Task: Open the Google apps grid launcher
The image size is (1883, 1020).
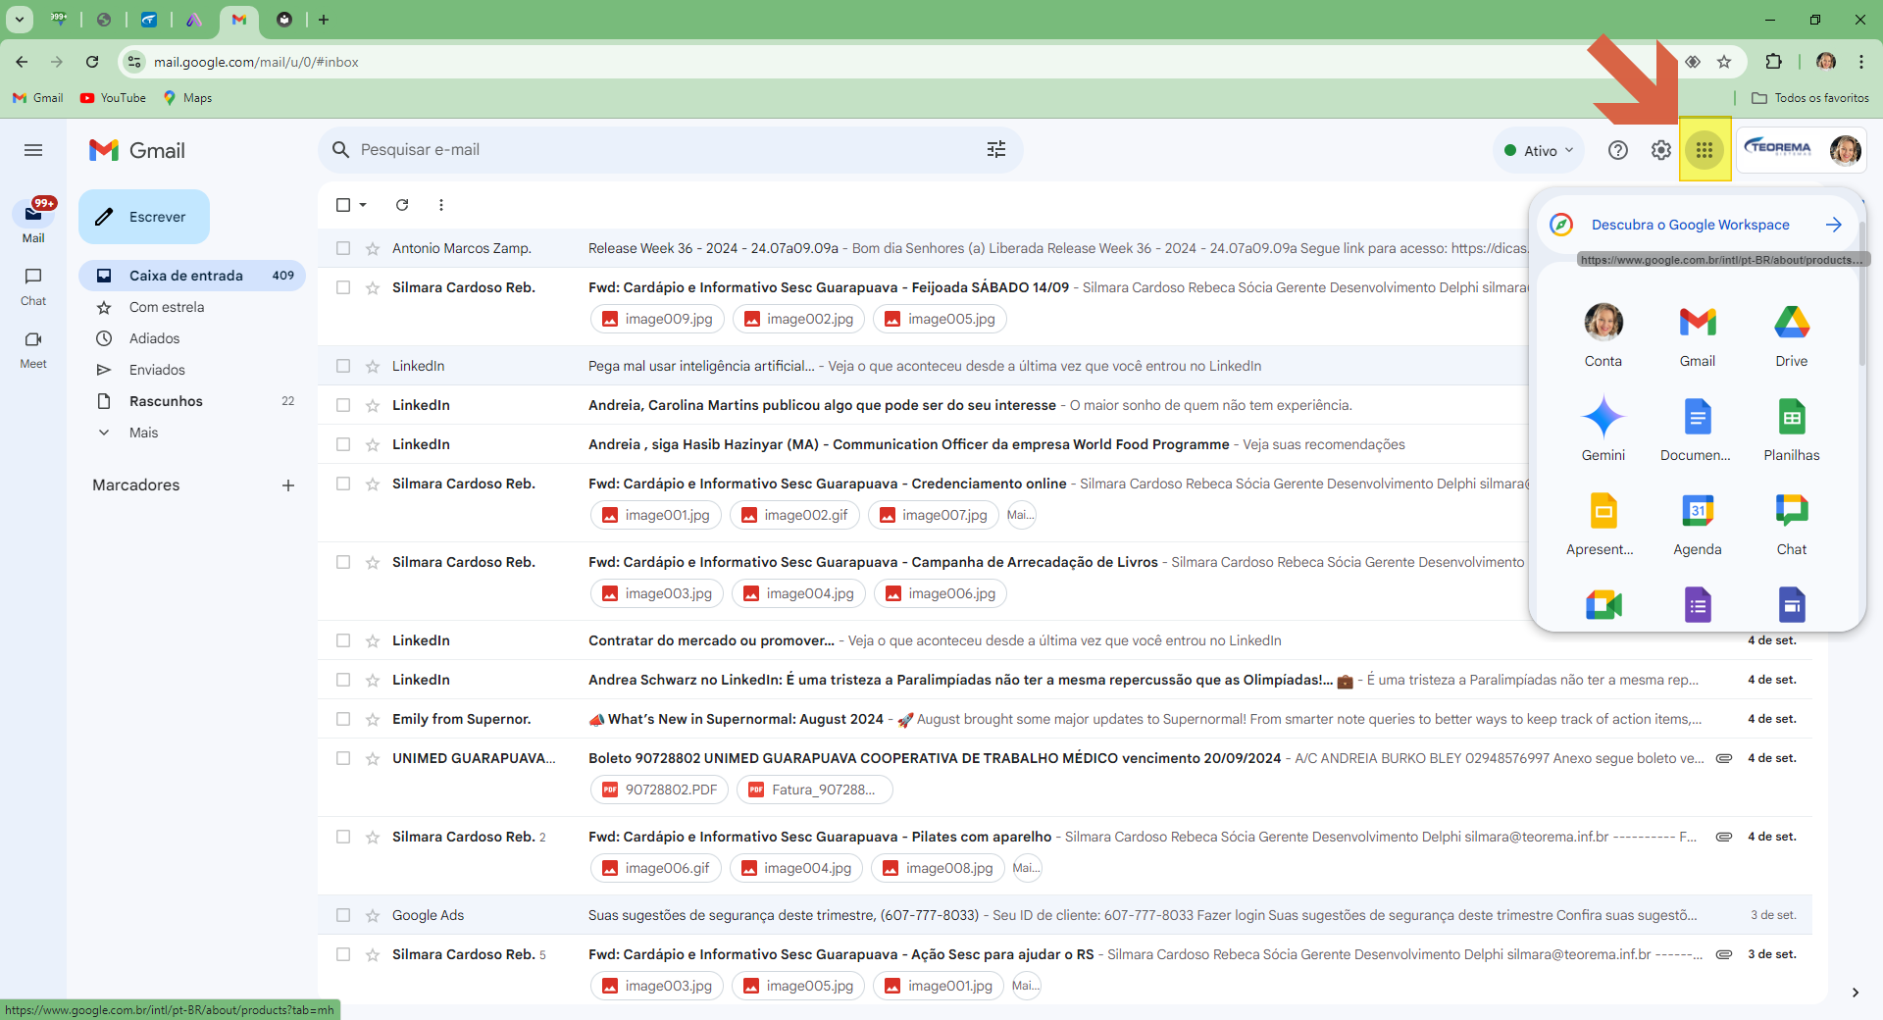Action: (x=1705, y=150)
